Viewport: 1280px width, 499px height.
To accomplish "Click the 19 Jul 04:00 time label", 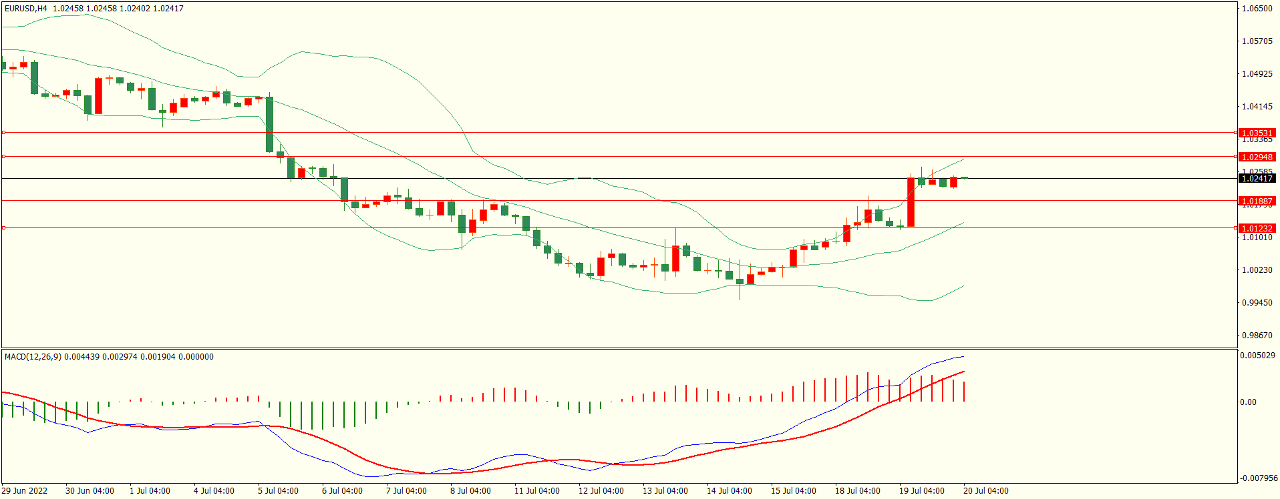I will 922,491.
